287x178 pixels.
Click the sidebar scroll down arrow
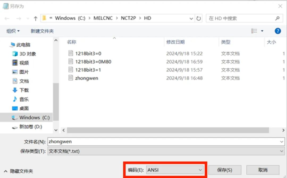tap(56, 130)
